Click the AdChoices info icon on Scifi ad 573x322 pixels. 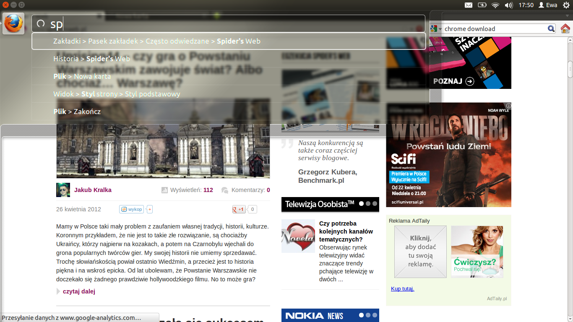(508, 106)
